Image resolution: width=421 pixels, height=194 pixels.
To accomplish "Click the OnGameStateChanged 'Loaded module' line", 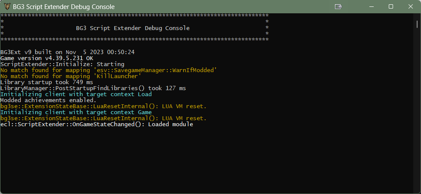I will (x=97, y=124).
